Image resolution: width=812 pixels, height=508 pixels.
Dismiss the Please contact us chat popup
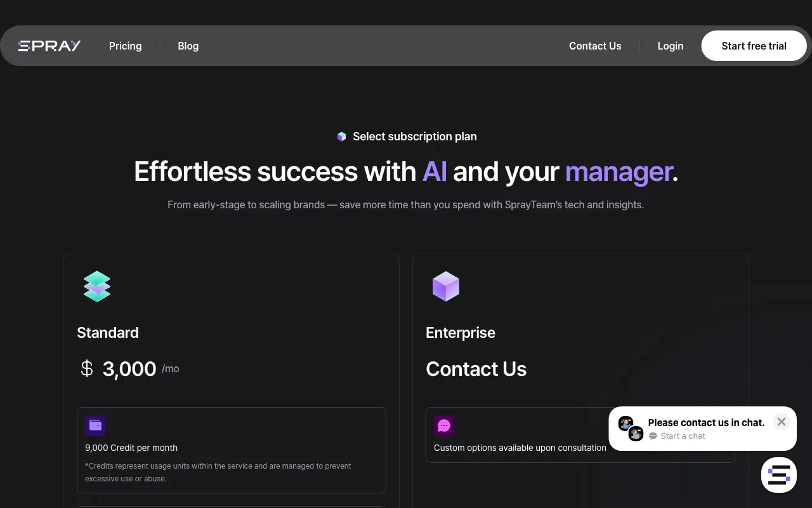(782, 422)
